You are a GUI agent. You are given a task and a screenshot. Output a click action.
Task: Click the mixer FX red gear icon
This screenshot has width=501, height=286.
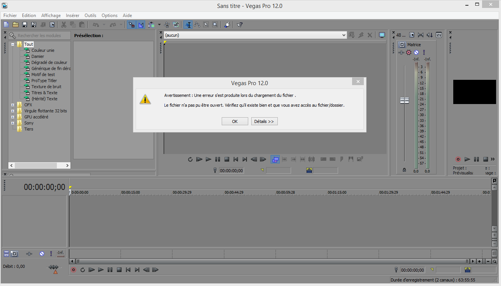[409, 53]
